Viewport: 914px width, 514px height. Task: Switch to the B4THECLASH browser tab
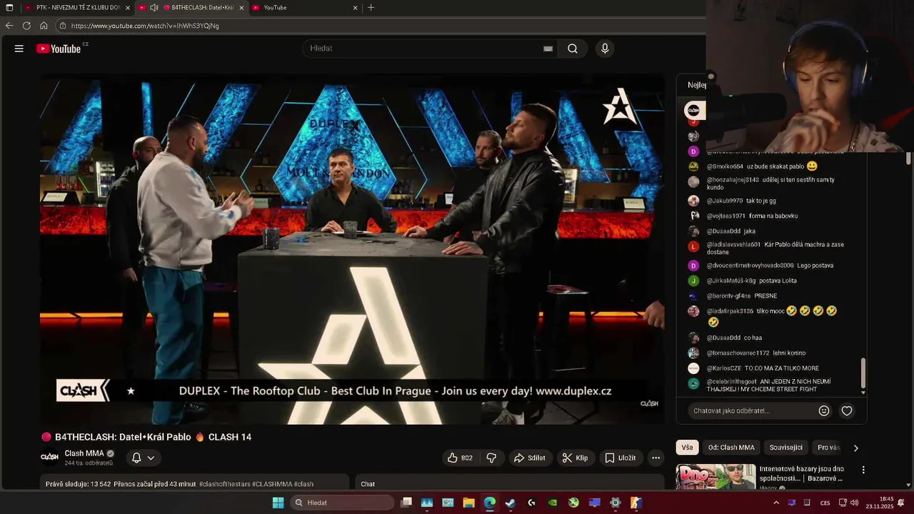pos(191,8)
